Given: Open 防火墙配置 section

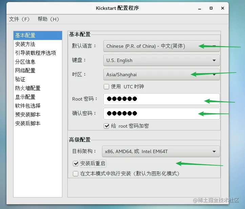Looking at the screenshot, I should [x=38, y=88].
